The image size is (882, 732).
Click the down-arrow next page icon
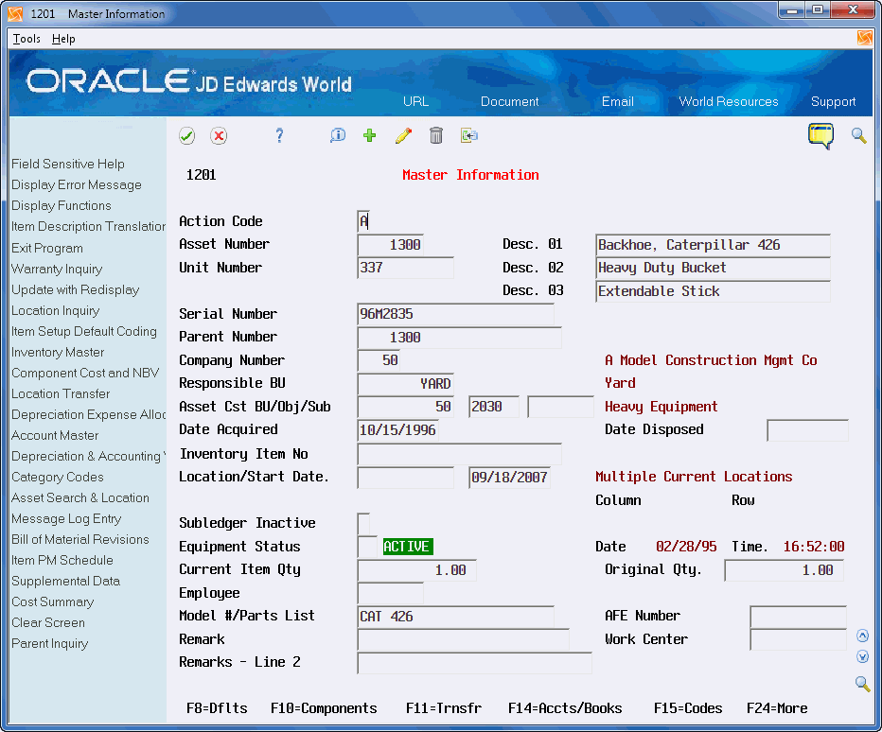coord(861,656)
